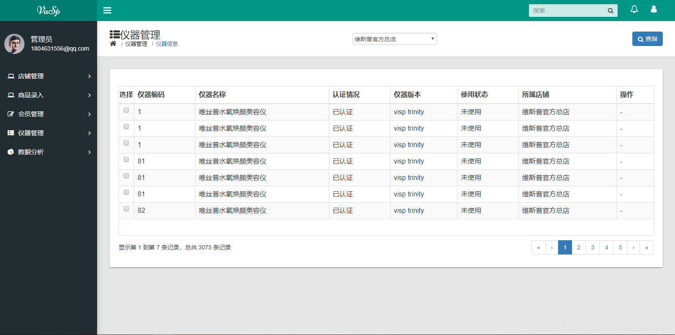Click code 82 in the last row
The width and height of the screenshot is (675, 335).
141,210
